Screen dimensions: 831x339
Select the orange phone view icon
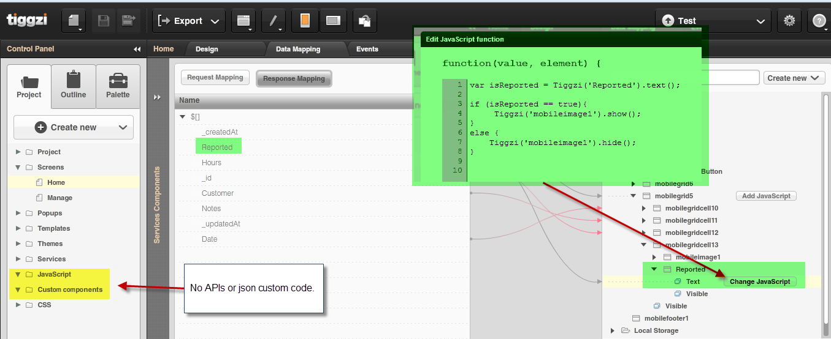pos(305,21)
